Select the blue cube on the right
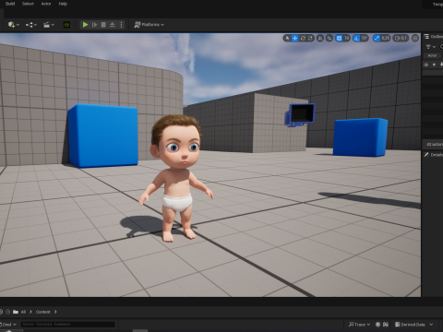Screen dimensions: 443x332 [360, 137]
